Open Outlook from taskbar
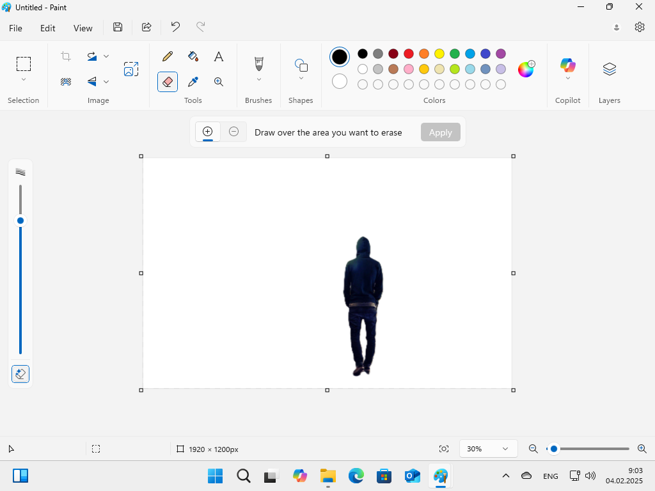Image resolution: width=655 pixels, height=491 pixels. 413,476
